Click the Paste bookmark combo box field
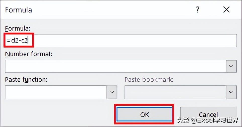The width and height of the screenshot is (242, 127). 175,92
